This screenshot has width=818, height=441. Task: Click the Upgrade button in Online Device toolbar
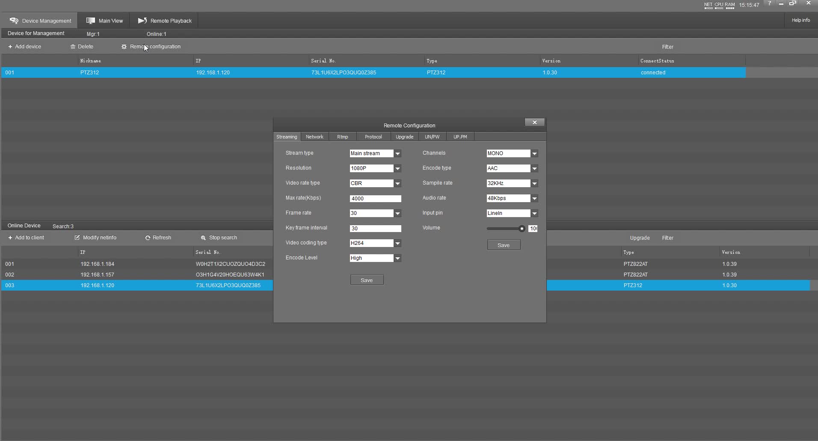tap(640, 238)
